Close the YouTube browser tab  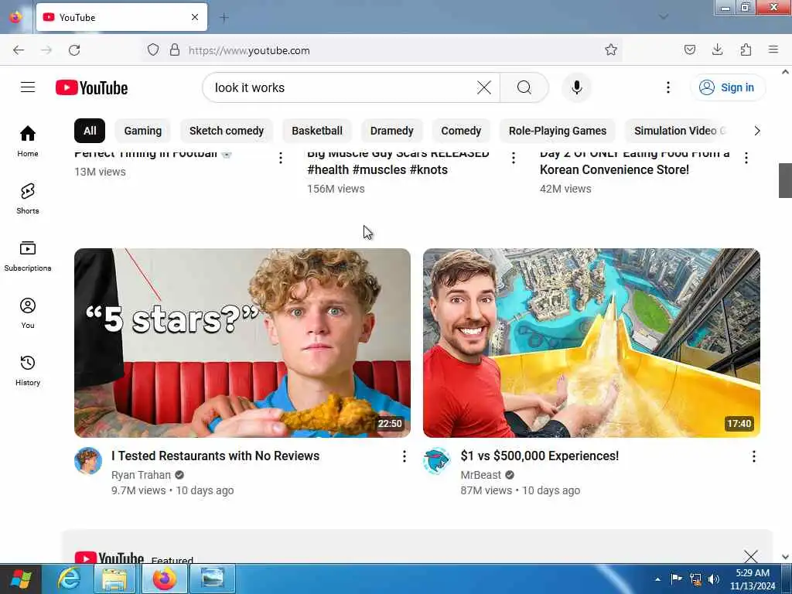(195, 17)
